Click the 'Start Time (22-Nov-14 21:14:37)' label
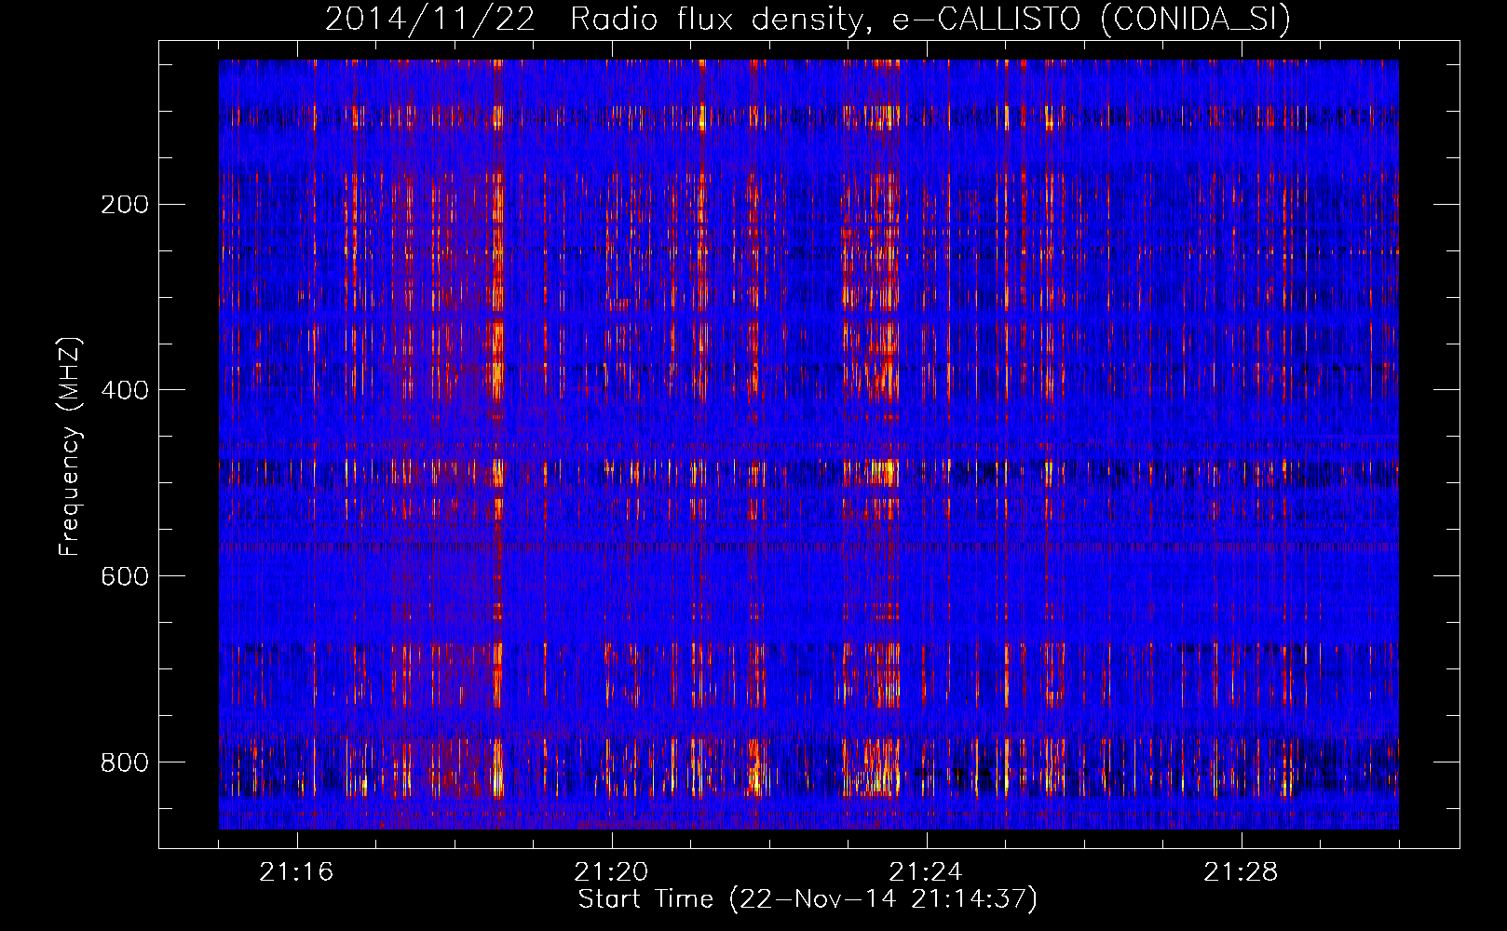The width and height of the screenshot is (1507, 931). pyautogui.click(x=808, y=899)
